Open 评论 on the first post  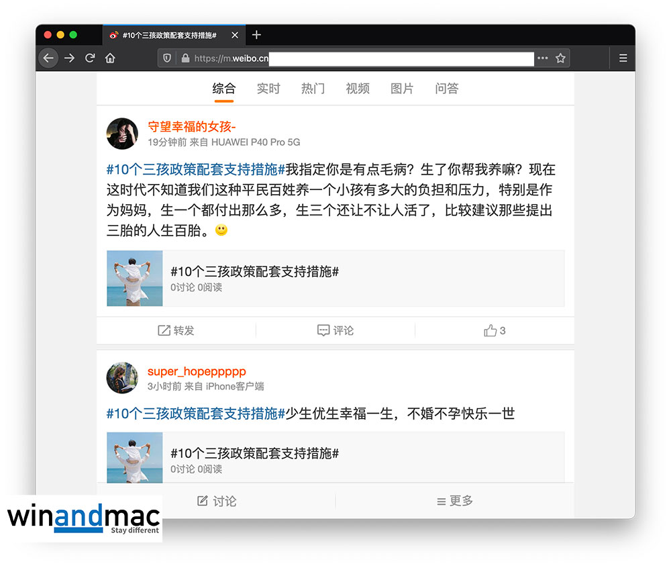(x=335, y=330)
